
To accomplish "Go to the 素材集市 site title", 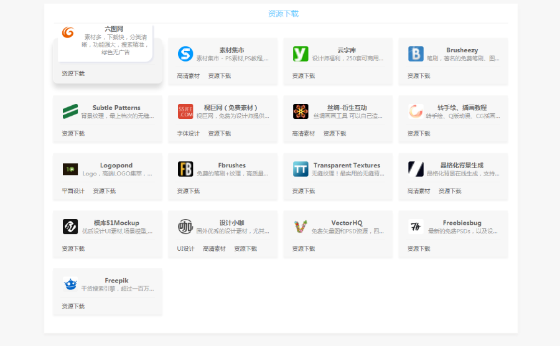I will coord(232,50).
